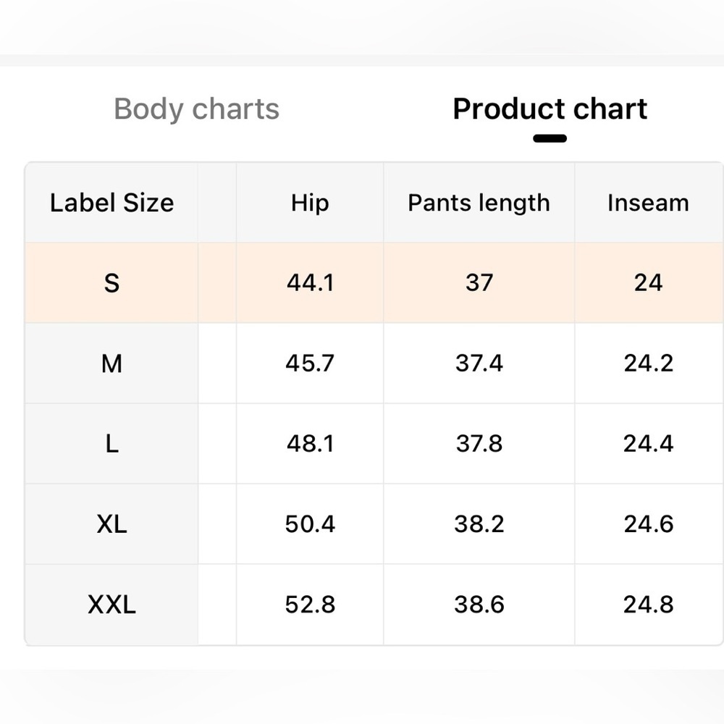Select the Product chart tab
This screenshot has height=724, width=724.
pyautogui.click(x=550, y=109)
